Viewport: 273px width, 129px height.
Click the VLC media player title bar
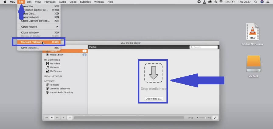pyautogui.click(x=131, y=43)
